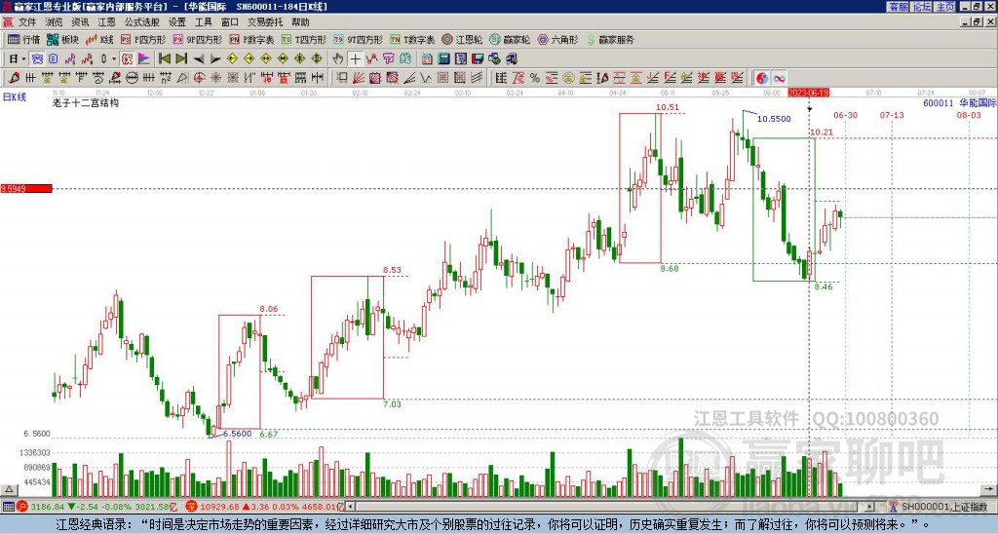Viewport: 998px width, 534px height.
Task: Open the T数字表 tool
Action: (x=412, y=39)
